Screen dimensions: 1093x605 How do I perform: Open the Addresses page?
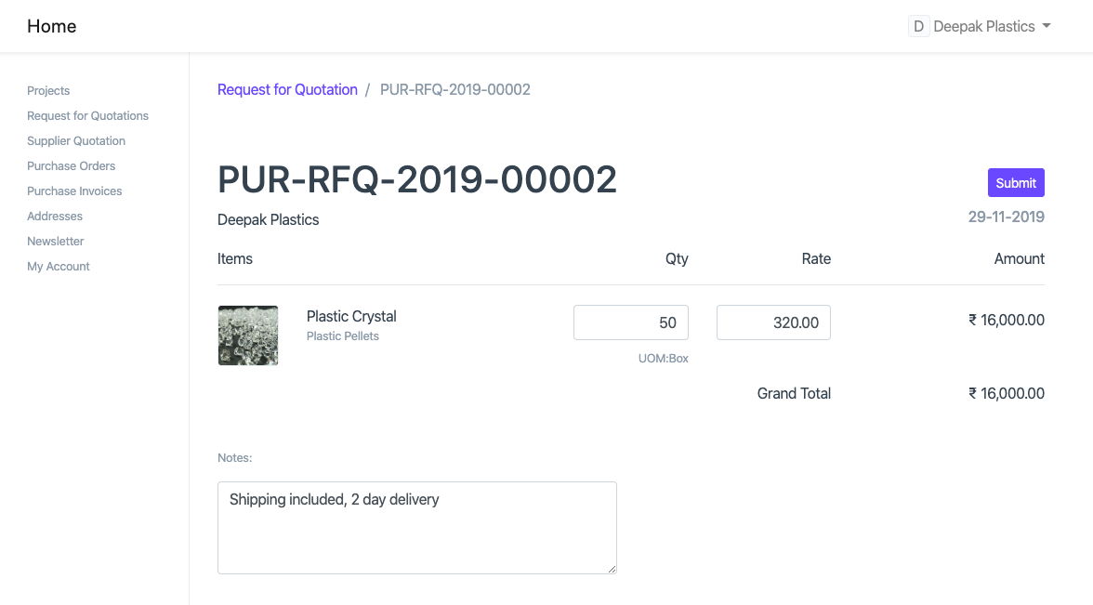coord(54,216)
